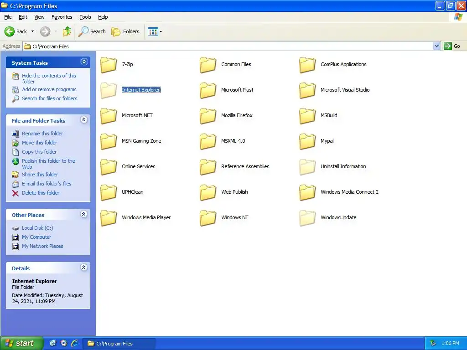Click the system tray network icon
Image resolution: width=467 pixels, height=350 pixels.
pos(433,343)
